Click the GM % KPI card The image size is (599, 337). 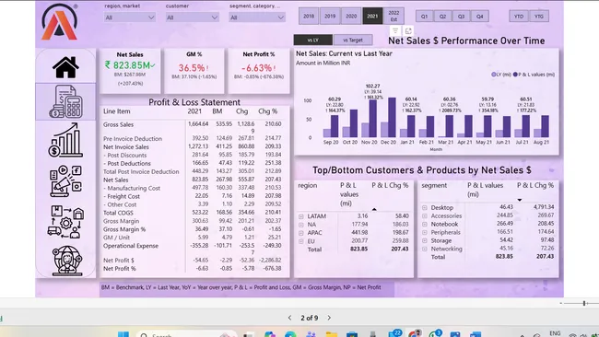[x=194, y=71]
